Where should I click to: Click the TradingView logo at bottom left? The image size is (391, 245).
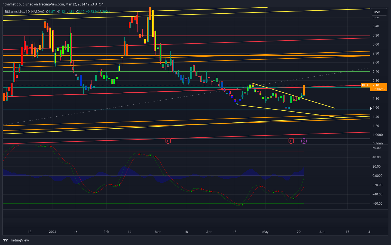pyautogui.click(x=16, y=240)
